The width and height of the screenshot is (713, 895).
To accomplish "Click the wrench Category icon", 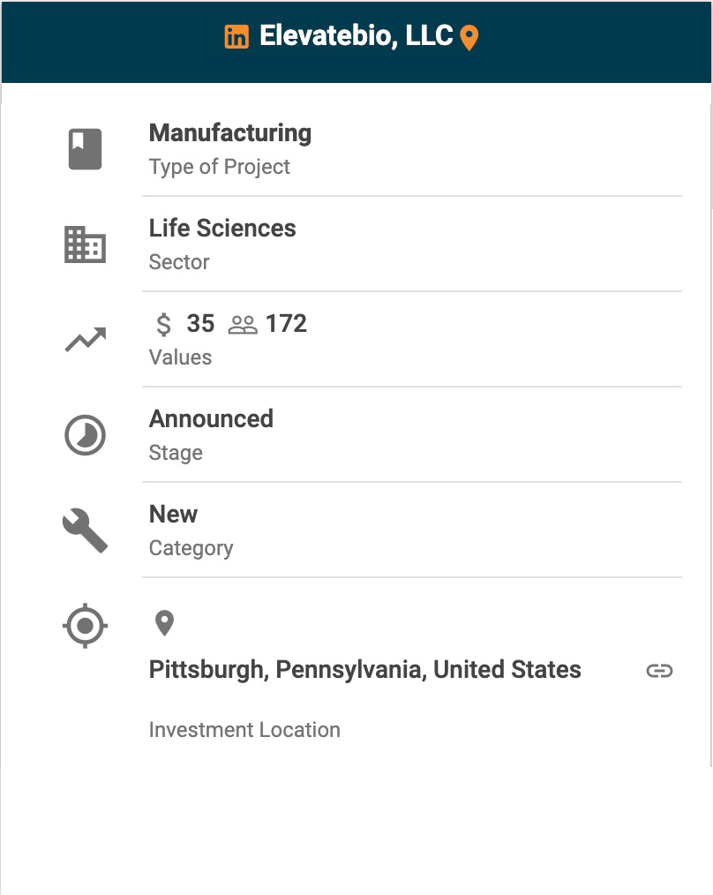I will point(86,530).
